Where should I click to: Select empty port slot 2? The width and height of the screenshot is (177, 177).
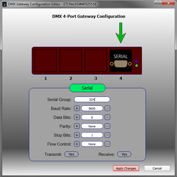coord(71,61)
